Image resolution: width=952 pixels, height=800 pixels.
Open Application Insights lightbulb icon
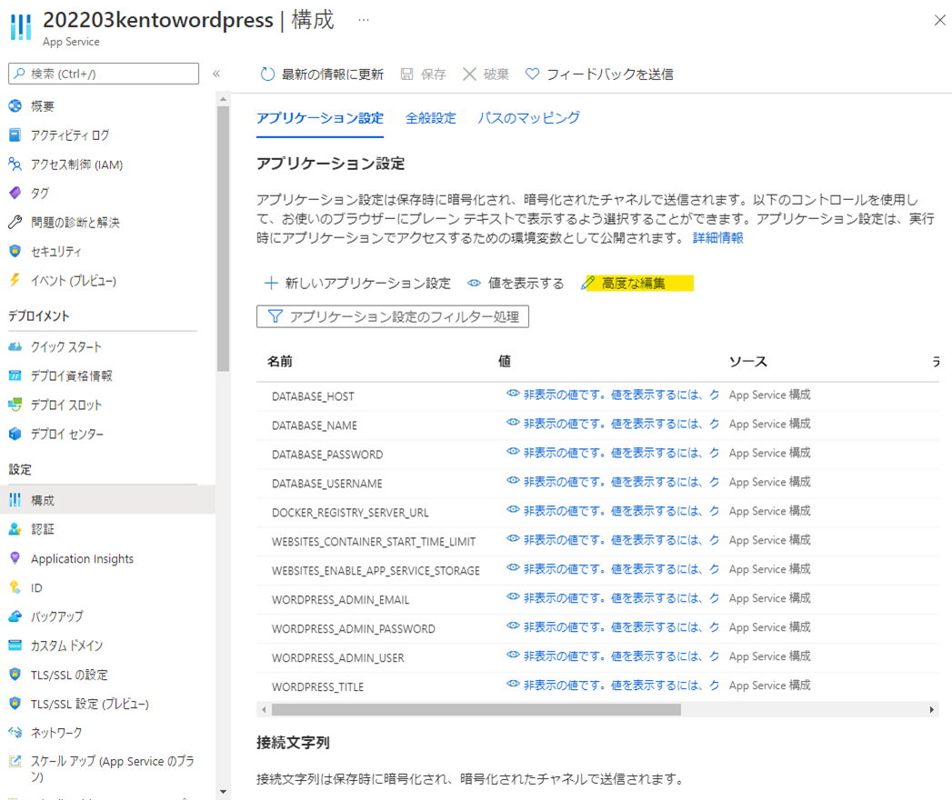click(15, 558)
